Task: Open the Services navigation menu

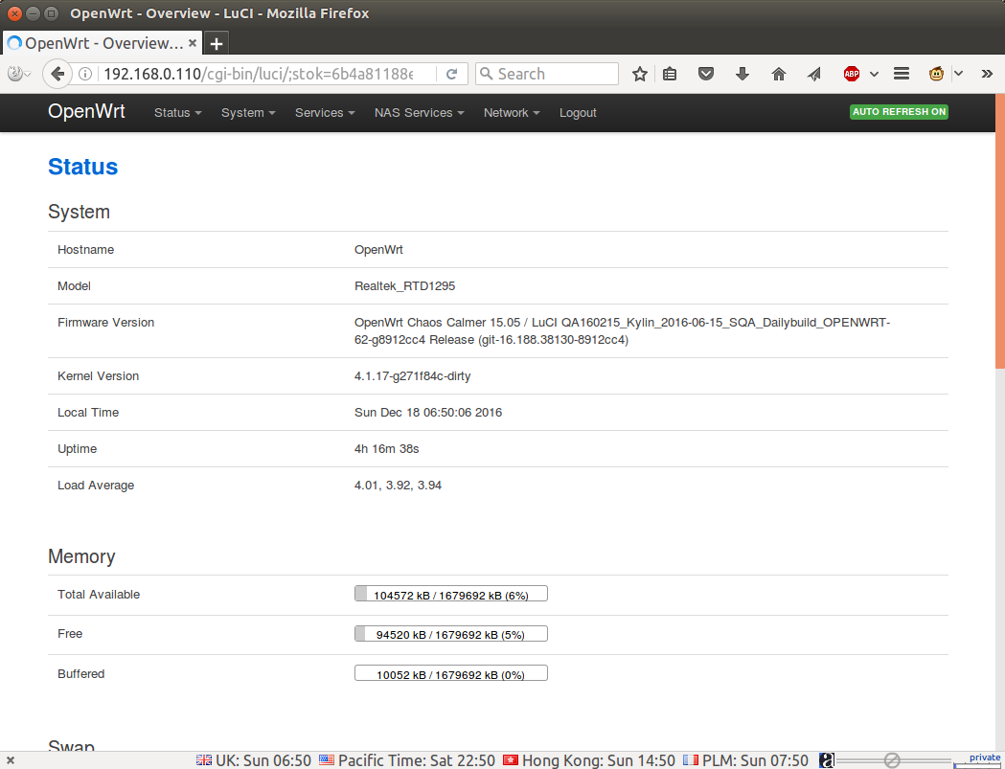Action: point(325,113)
